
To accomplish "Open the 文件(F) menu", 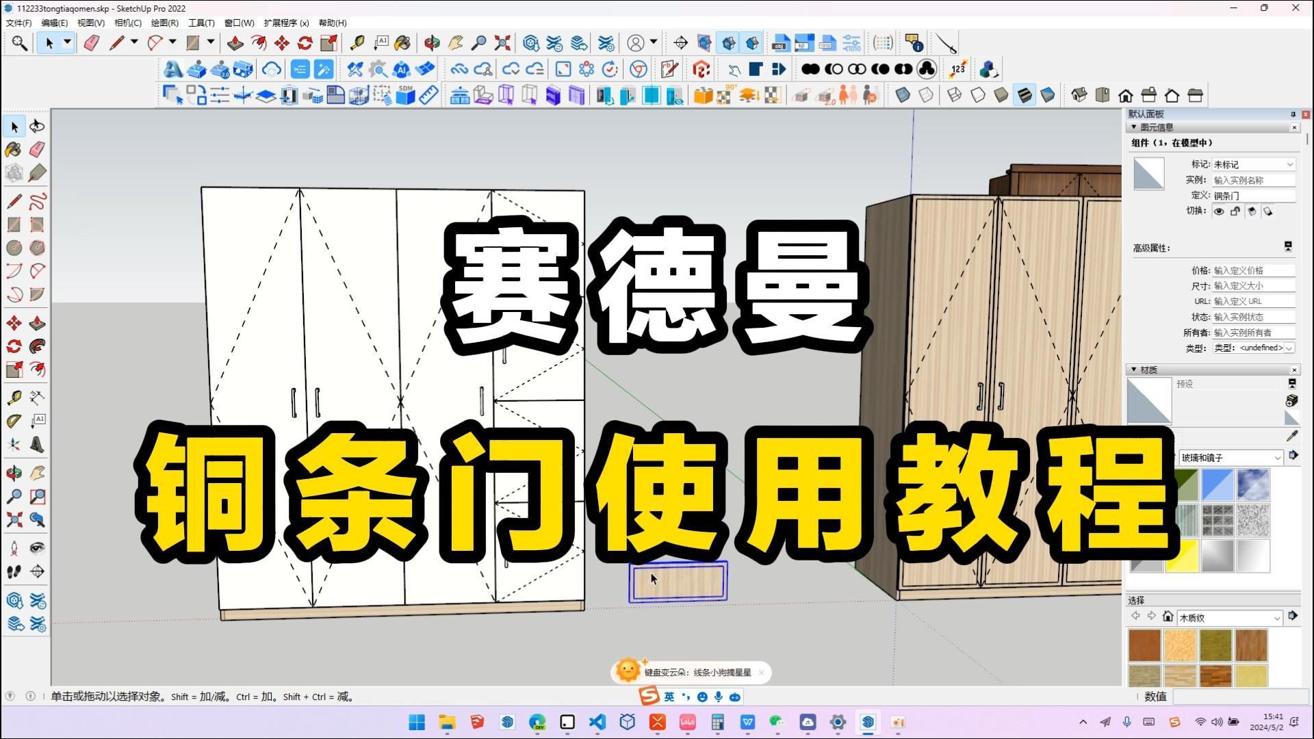I will click(18, 23).
